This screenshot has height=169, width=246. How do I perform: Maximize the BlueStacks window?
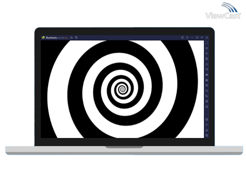pyautogui.click(x=197, y=38)
